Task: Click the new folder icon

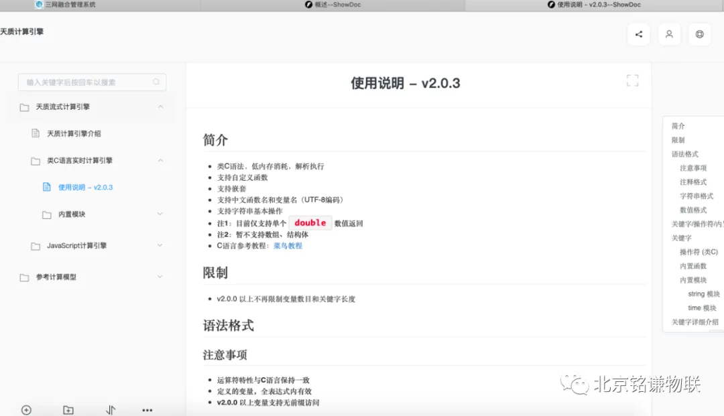Action: pos(68,410)
